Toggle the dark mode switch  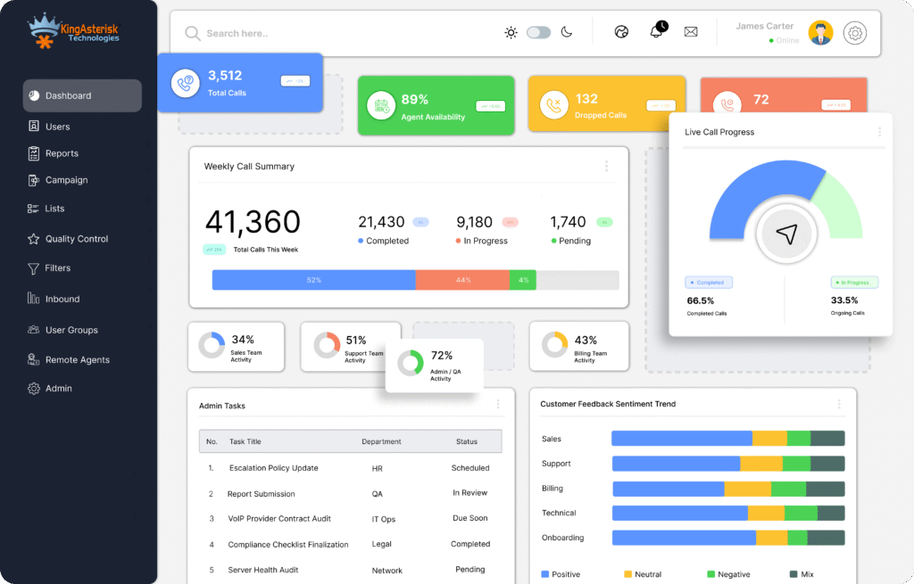coord(538,31)
